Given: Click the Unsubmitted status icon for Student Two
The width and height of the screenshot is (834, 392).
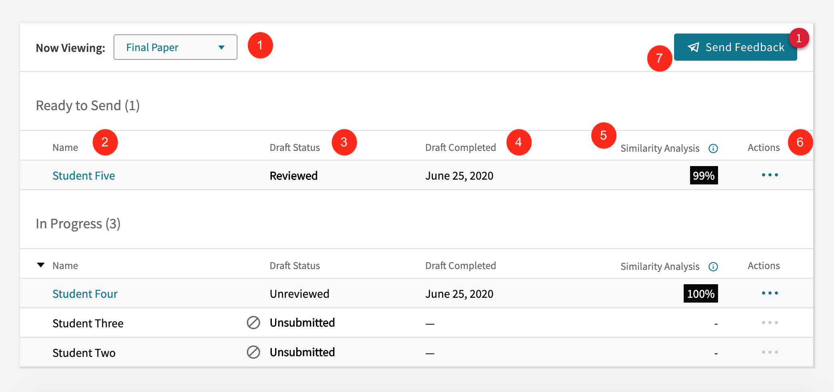Looking at the screenshot, I should [253, 352].
